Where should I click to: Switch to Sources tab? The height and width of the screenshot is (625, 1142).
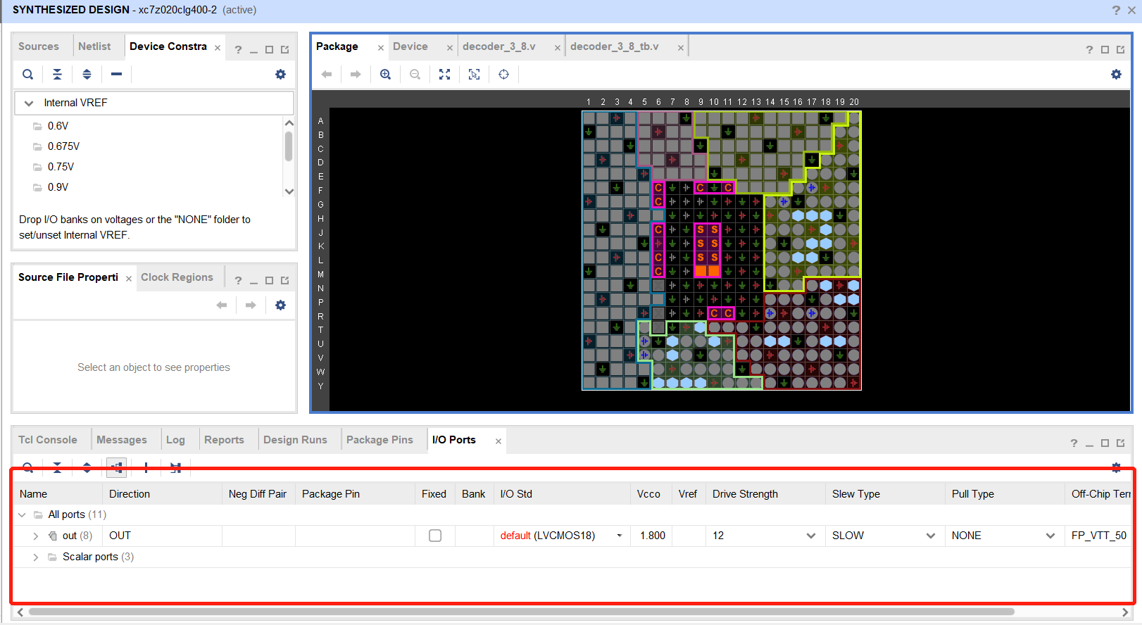tap(39, 46)
